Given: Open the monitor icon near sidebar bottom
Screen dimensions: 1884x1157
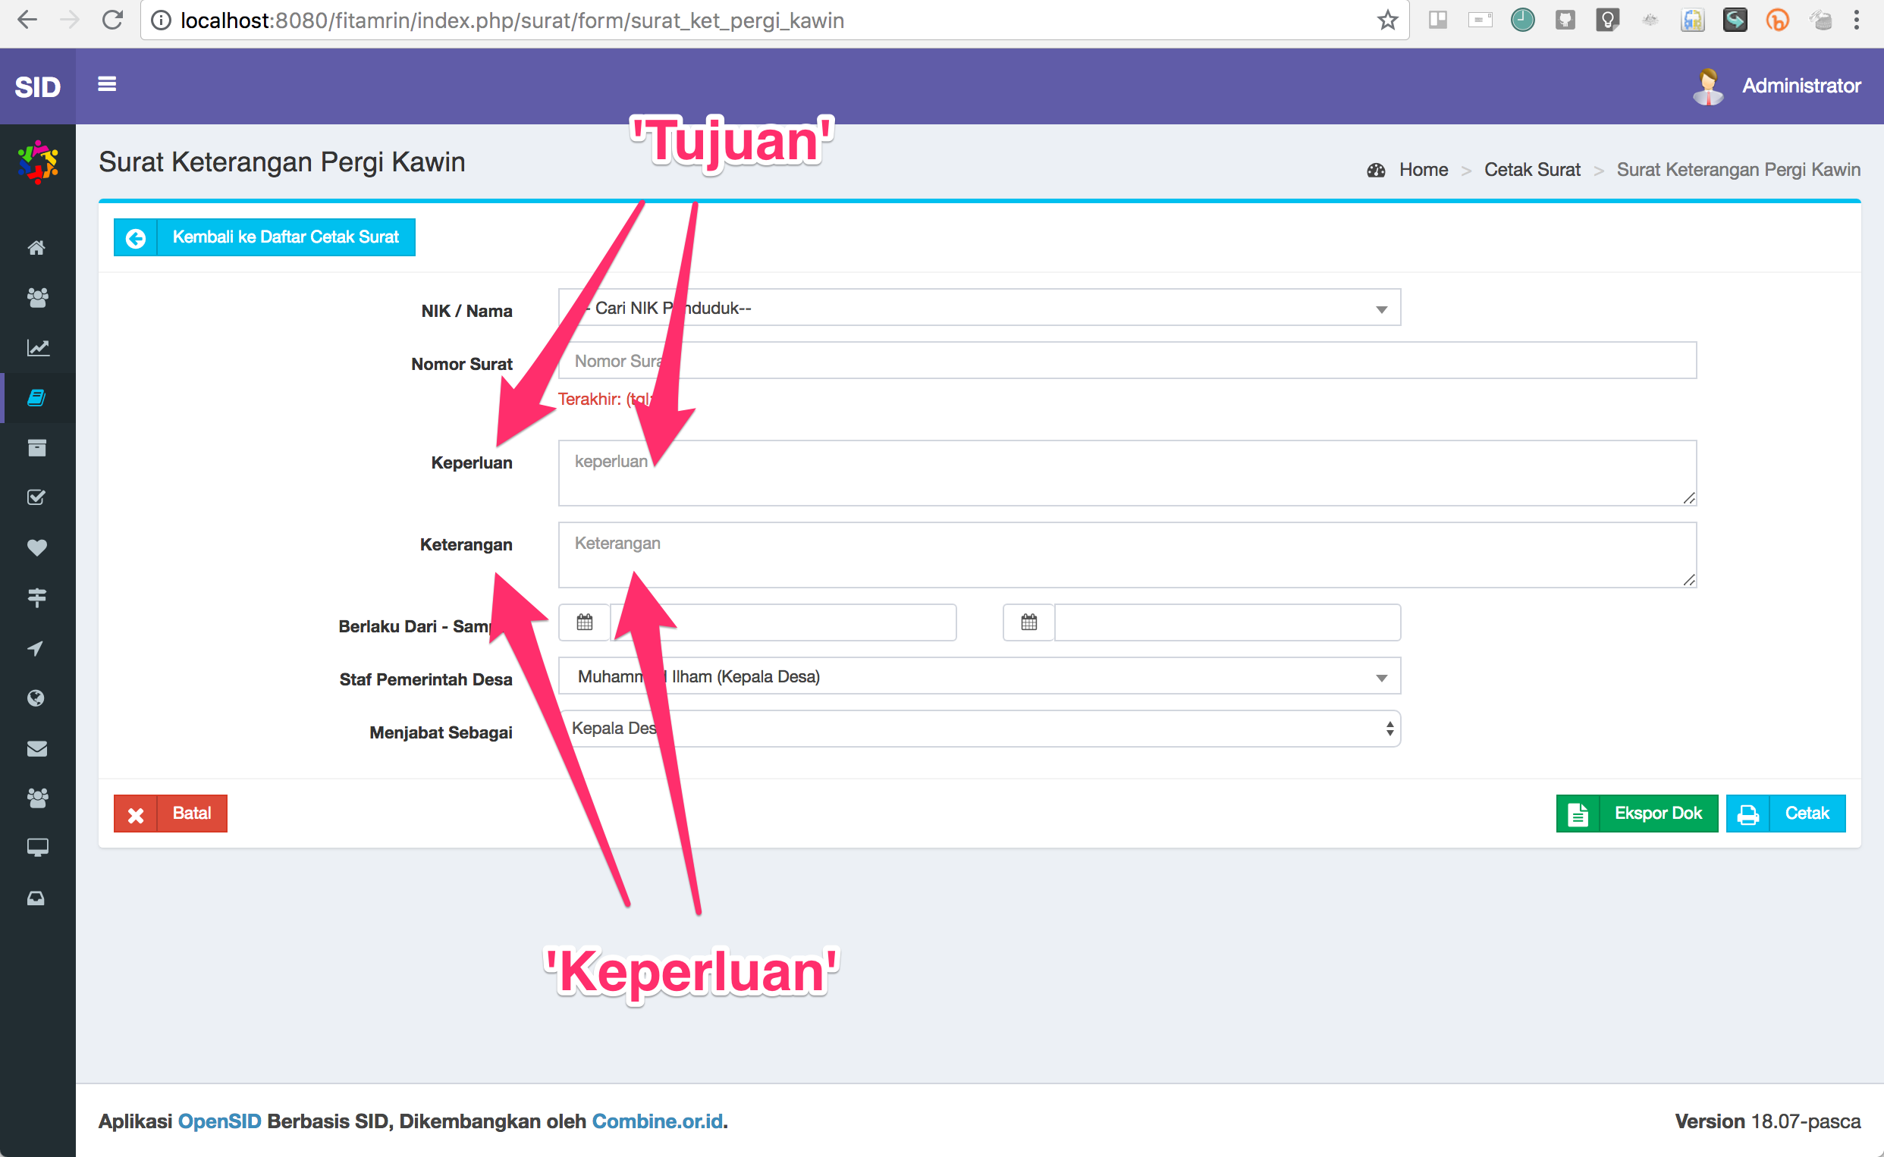Looking at the screenshot, I should pos(36,847).
